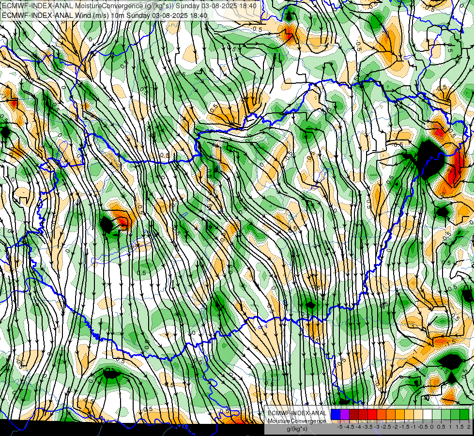Click the 'MoistureConvergence (g/(kg*s))' title line
Viewport: 474px width, 436px height.
click(x=129, y=6)
